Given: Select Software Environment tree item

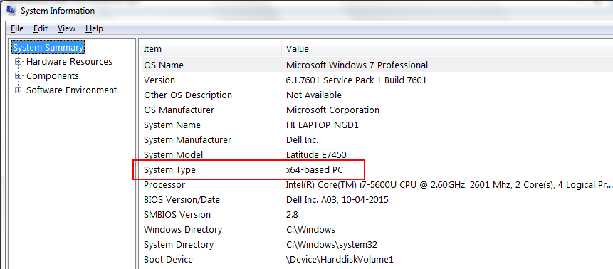Looking at the screenshot, I should pyautogui.click(x=71, y=90).
